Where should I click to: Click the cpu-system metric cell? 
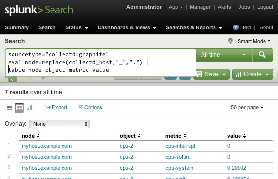[179, 168]
